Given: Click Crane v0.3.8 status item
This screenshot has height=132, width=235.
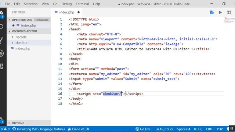Looking at the screenshot, I should coord(78,129).
